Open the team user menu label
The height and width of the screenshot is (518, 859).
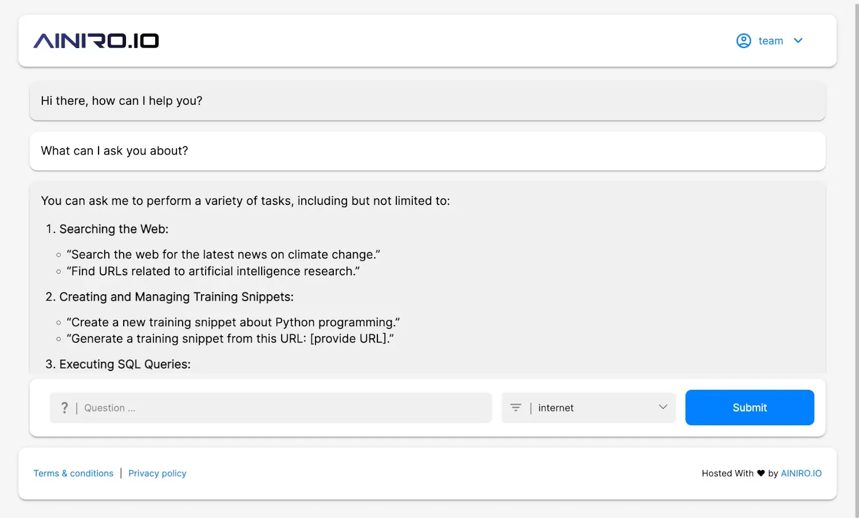[x=770, y=41]
